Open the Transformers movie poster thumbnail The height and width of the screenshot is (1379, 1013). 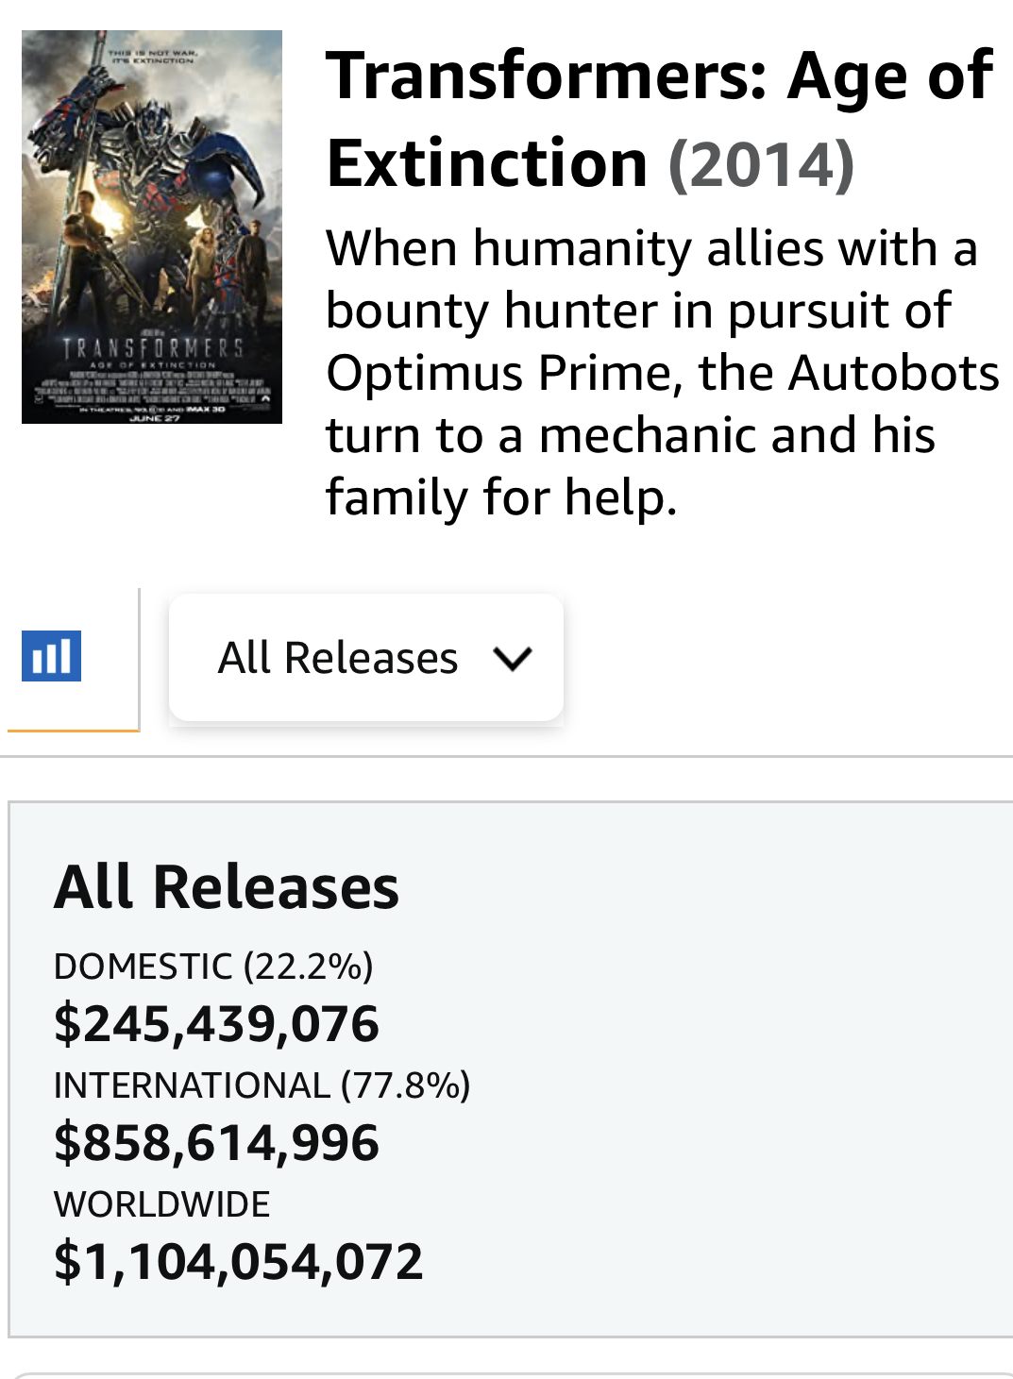152,227
